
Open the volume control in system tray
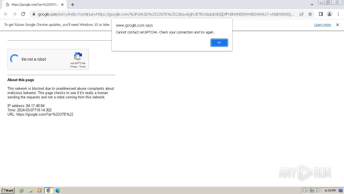tap(305, 190)
